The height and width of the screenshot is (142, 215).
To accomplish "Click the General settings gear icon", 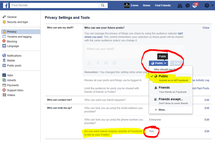I will [4, 17].
